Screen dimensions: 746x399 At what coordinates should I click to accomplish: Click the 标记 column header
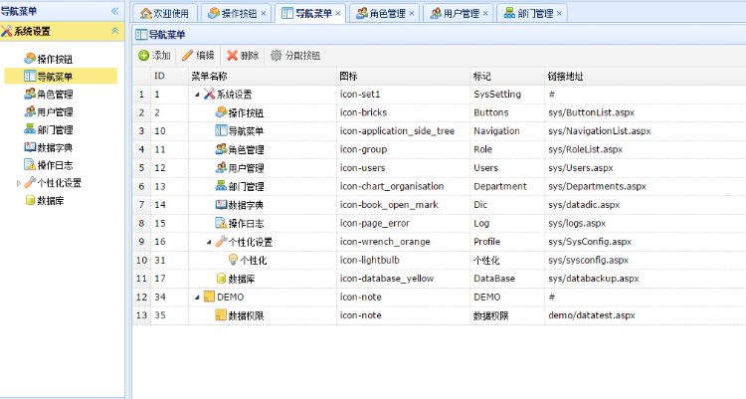click(x=507, y=77)
